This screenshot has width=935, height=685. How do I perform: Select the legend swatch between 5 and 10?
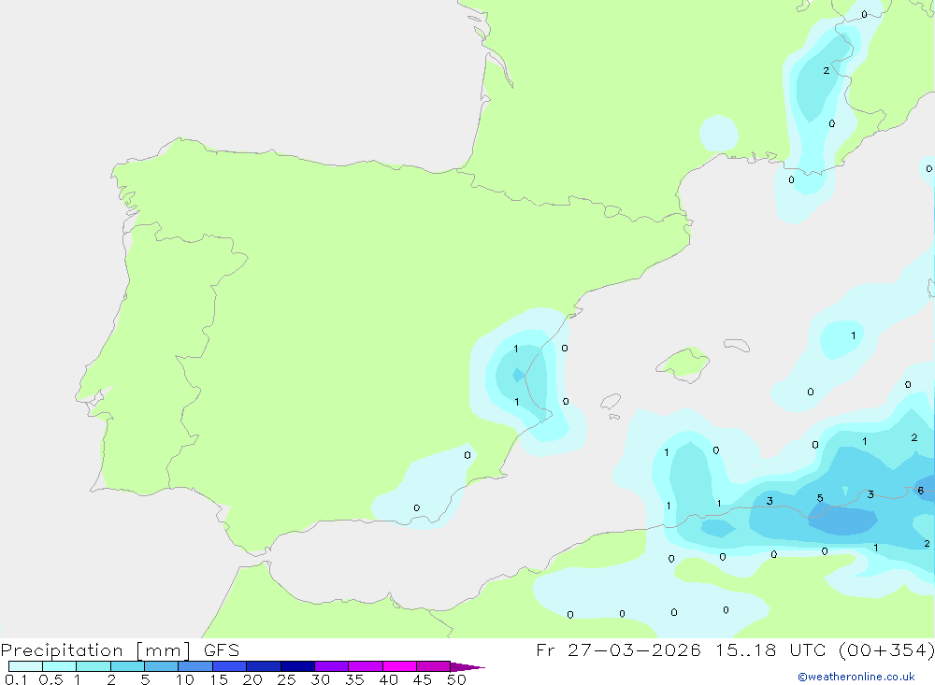pyautogui.click(x=161, y=666)
